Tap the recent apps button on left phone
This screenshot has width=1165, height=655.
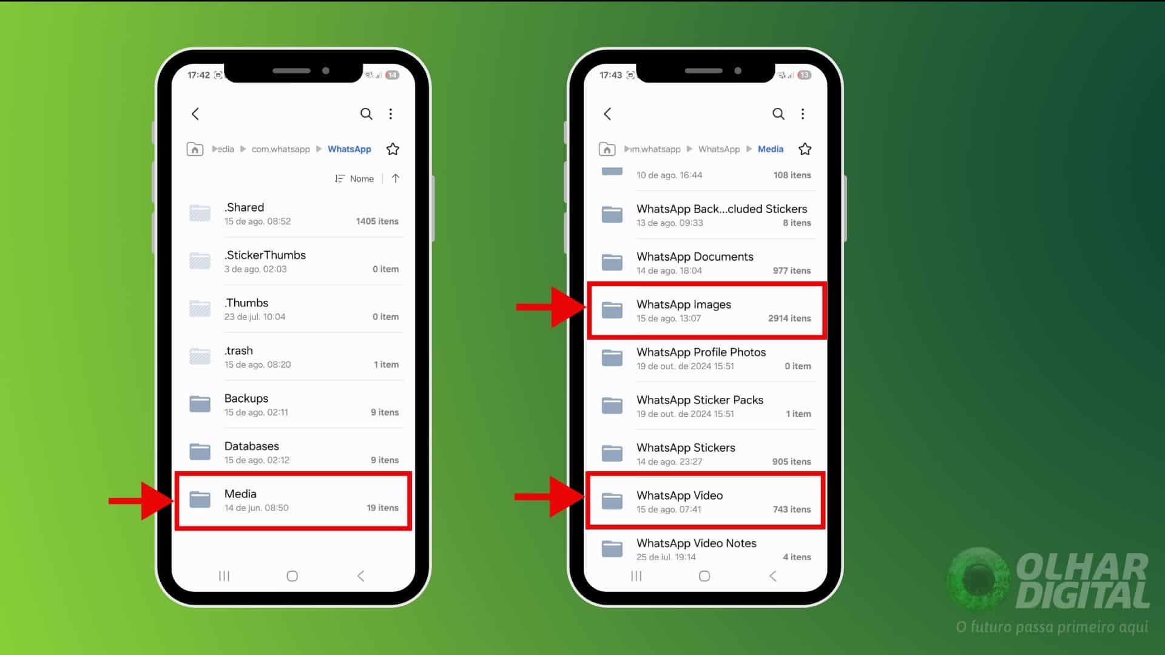point(224,576)
